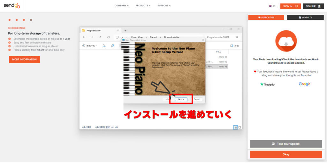Expand the Products dropdown menu
Viewport: 327px width, 163px height.
(143, 5)
